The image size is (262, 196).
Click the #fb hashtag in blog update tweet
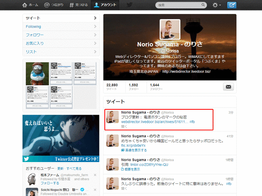(x=192, y=122)
